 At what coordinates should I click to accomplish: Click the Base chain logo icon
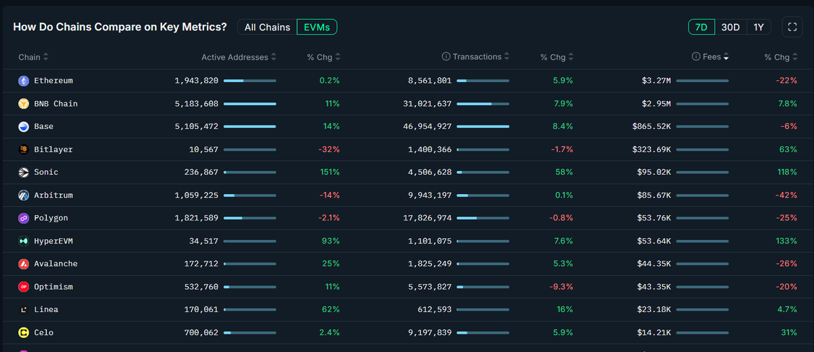(x=24, y=127)
